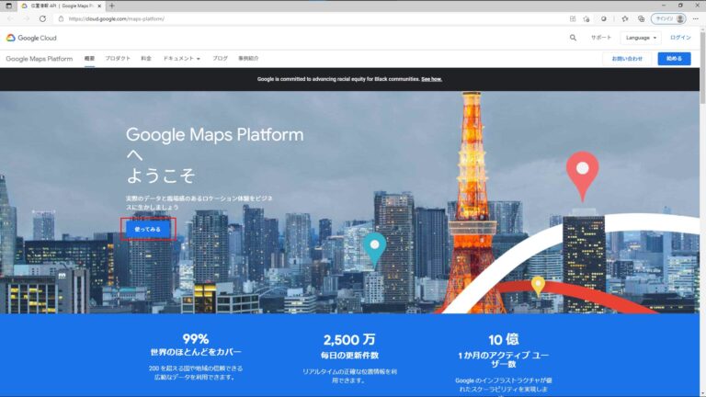
Task: Click the Google Cloud logo
Action: click(x=31, y=38)
